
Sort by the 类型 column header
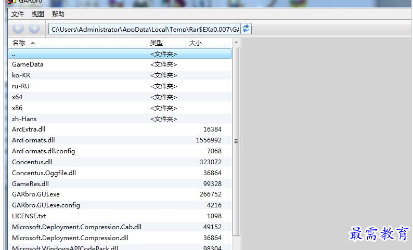[x=166, y=43]
